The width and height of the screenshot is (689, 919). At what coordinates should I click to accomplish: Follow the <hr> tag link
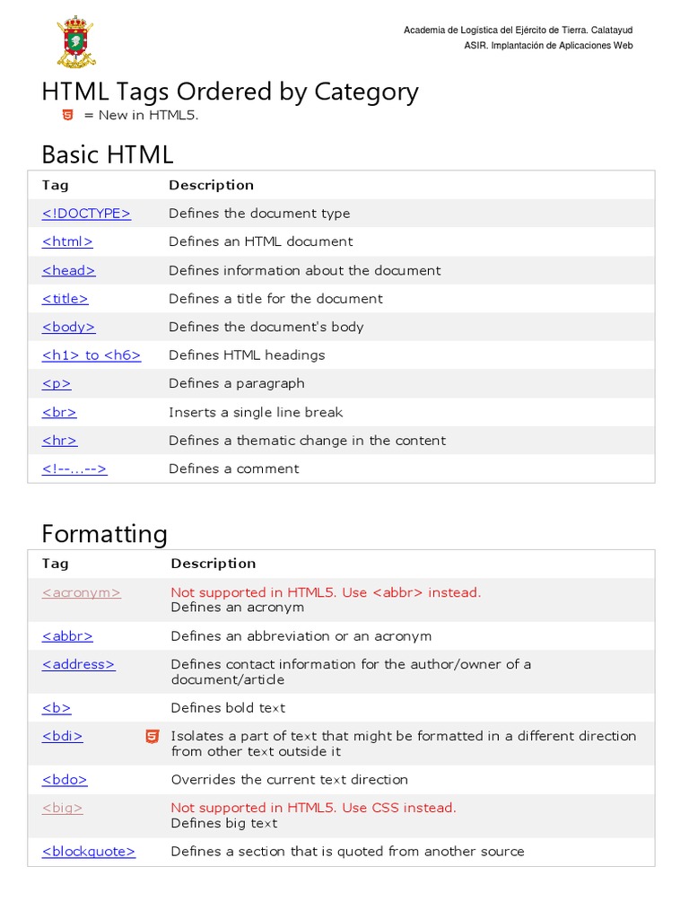click(59, 441)
